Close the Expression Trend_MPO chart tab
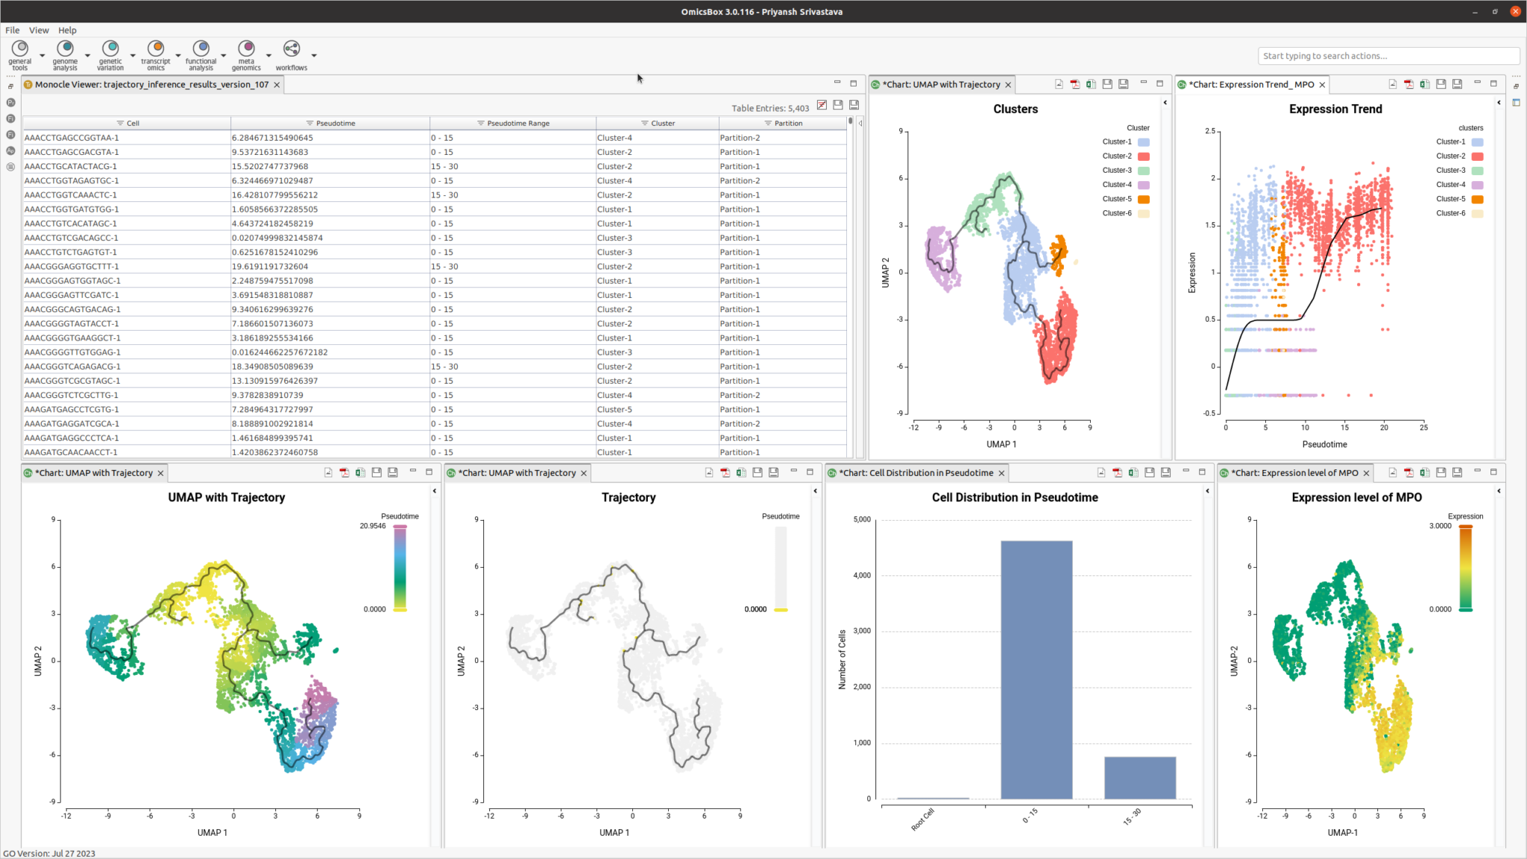This screenshot has height=859, width=1527. (1321, 84)
